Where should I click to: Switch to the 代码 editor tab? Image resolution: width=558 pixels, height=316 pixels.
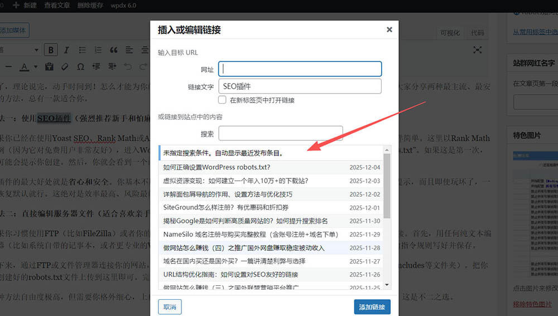[x=478, y=33]
